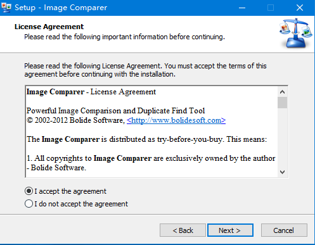Click the 'Please read the following important information' subtitle
The width and height of the screenshot is (315, 245).
(x=124, y=37)
